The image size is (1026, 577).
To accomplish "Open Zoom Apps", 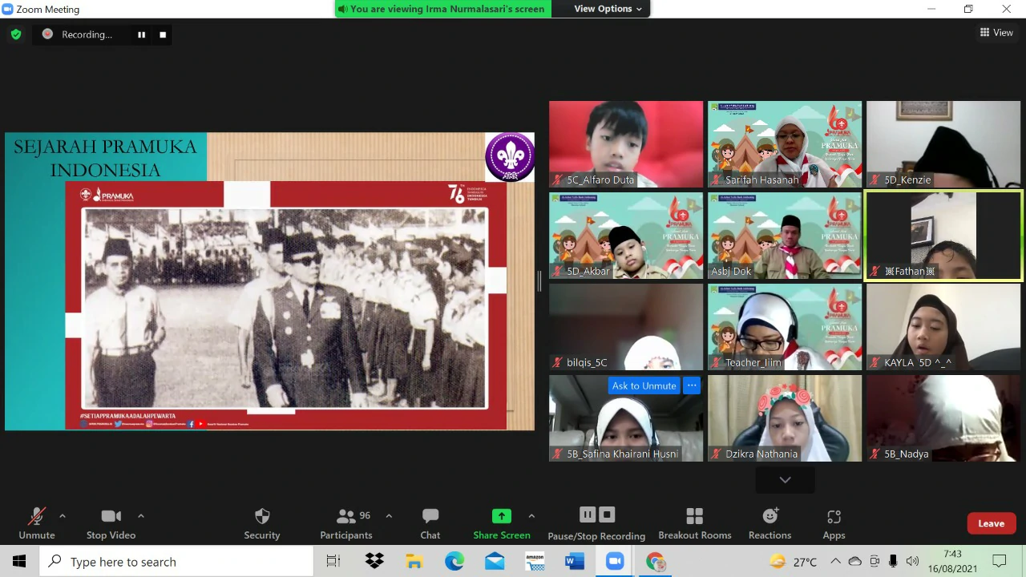I will [834, 523].
